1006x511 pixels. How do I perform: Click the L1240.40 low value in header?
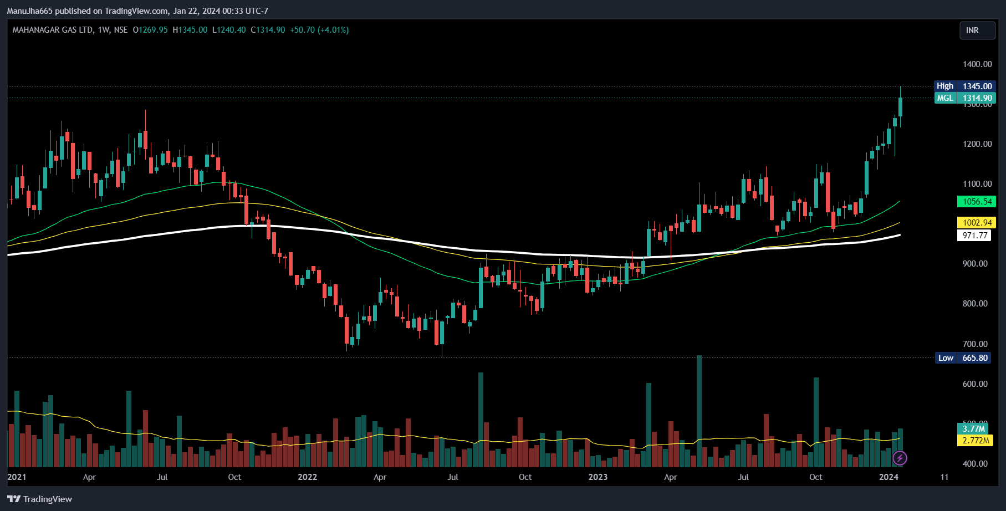tap(229, 30)
